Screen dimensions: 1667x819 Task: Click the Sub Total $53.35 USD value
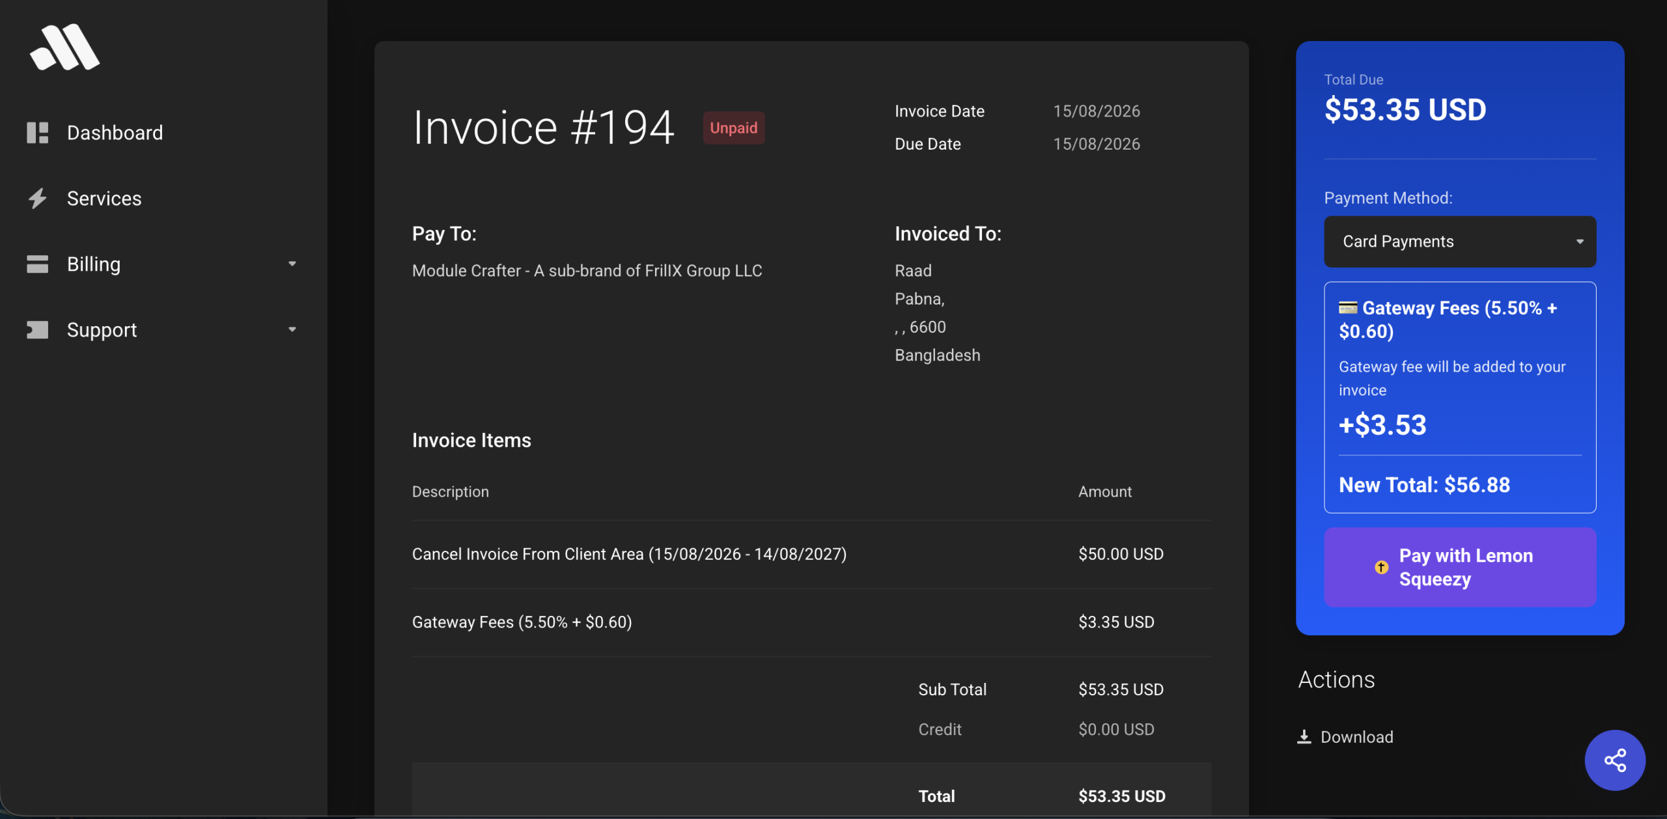(x=1121, y=689)
